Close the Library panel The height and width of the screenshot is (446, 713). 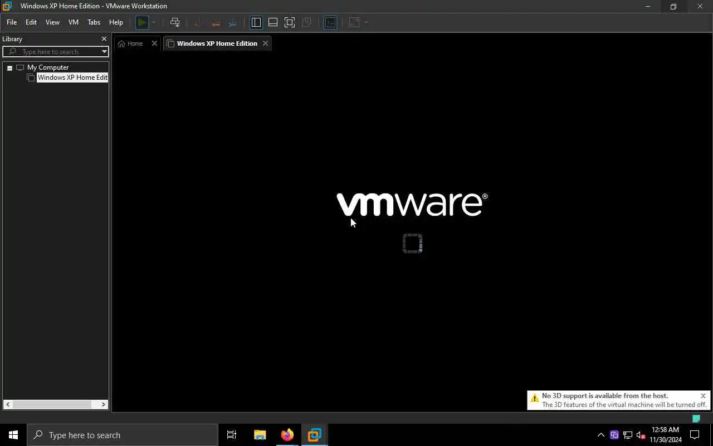point(104,39)
